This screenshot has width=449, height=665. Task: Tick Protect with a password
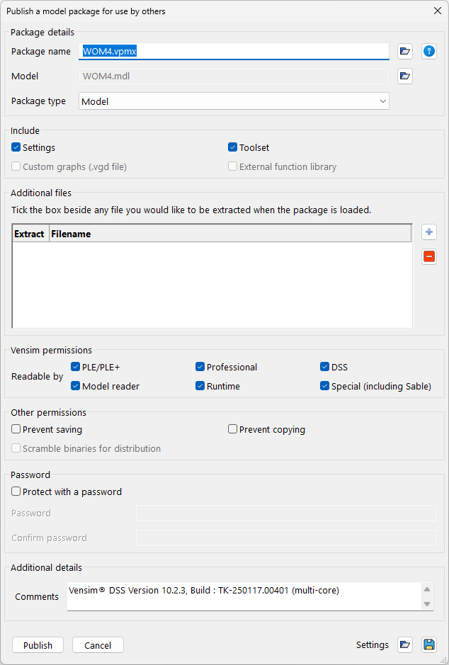(x=16, y=491)
